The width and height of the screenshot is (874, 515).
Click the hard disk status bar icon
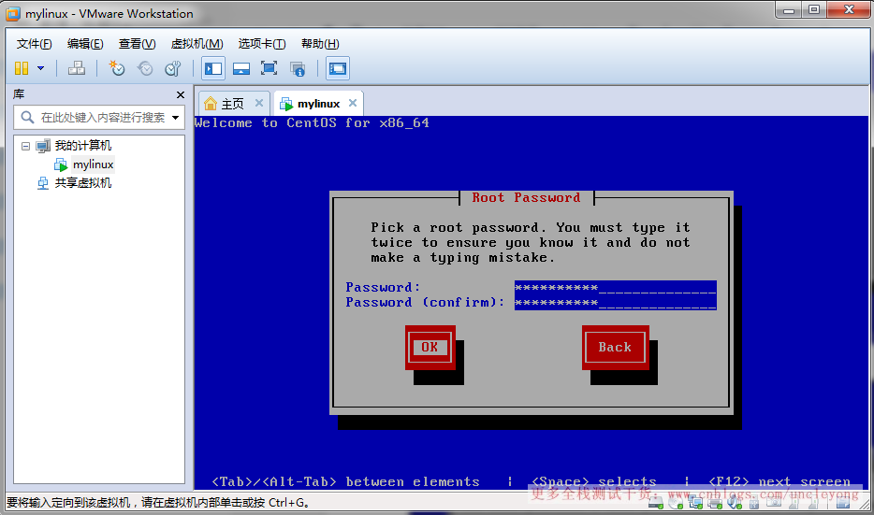point(656,503)
